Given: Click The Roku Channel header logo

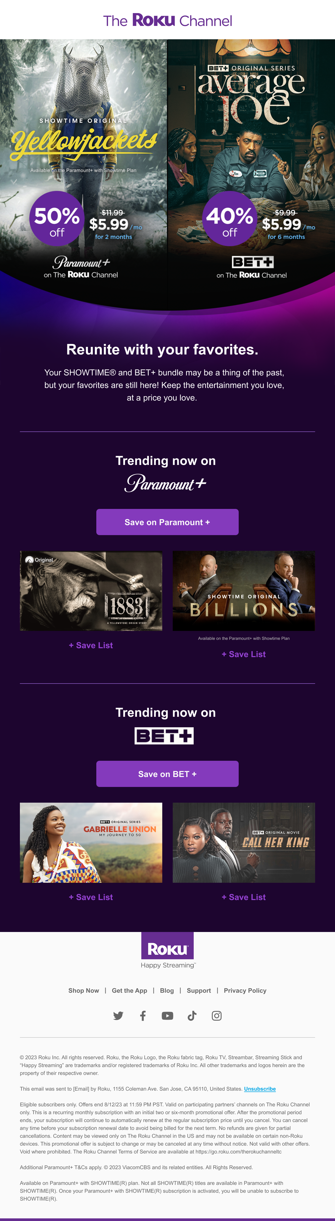Looking at the screenshot, I should pos(168,20).
